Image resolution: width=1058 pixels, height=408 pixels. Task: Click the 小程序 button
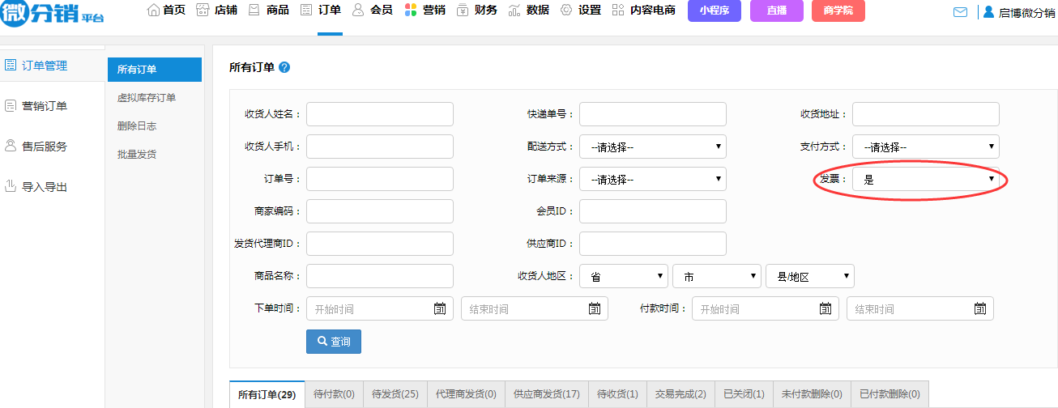click(x=714, y=11)
